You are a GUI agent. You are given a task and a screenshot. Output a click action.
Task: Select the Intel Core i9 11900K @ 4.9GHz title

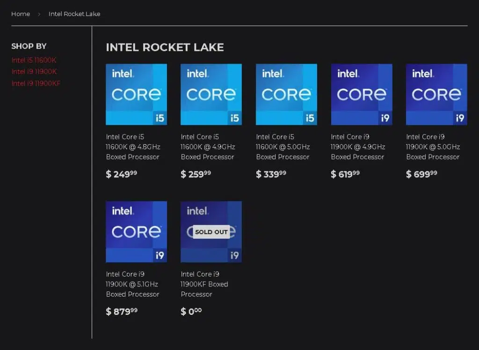coord(358,147)
